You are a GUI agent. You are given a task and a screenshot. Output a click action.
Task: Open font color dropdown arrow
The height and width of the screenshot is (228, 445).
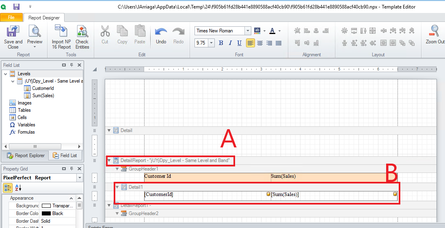click(x=279, y=31)
